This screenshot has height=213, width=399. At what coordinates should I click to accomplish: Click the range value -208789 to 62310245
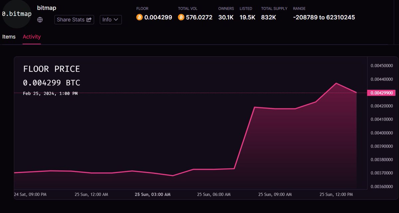324,17
